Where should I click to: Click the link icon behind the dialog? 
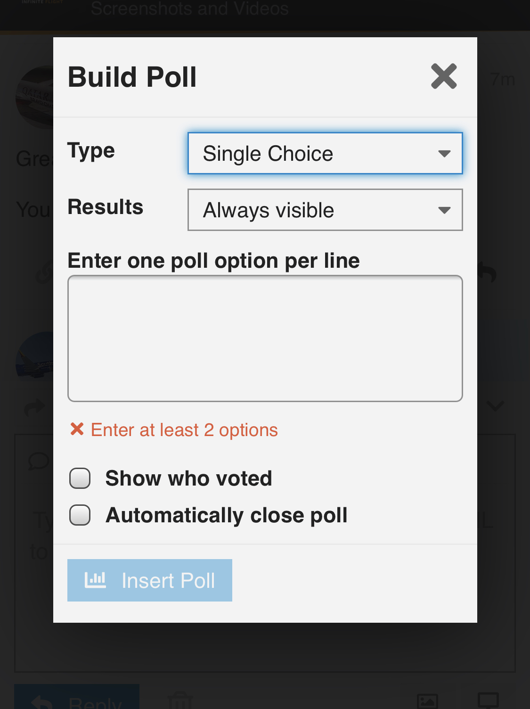click(x=45, y=273)
